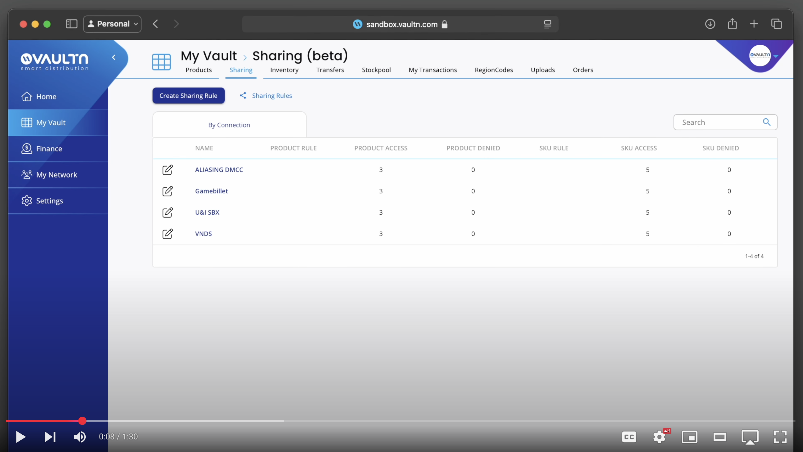This screenshot has width=803, height=452.
Task: Open the U&I SBX connection link
Action: coord(207,212)
